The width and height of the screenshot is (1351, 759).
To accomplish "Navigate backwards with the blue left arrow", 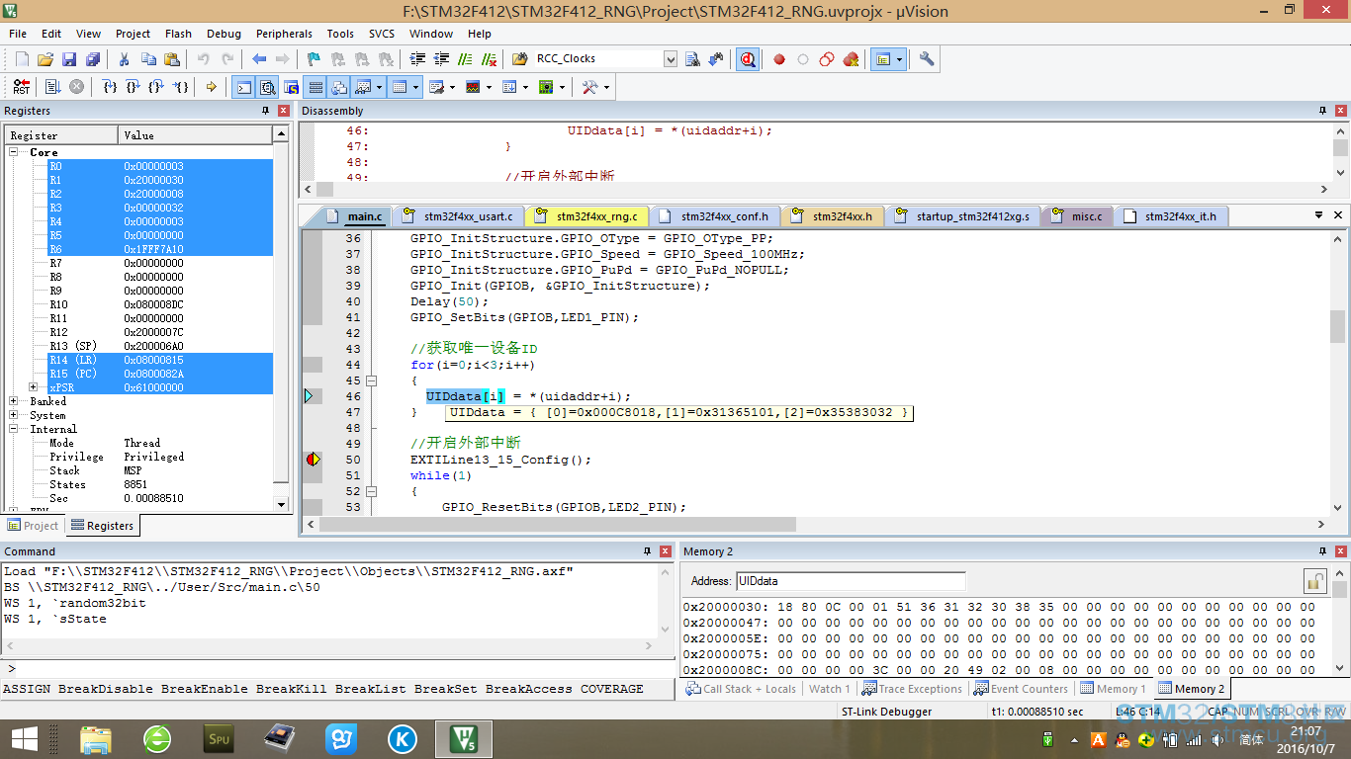I will tap(259, 59).
